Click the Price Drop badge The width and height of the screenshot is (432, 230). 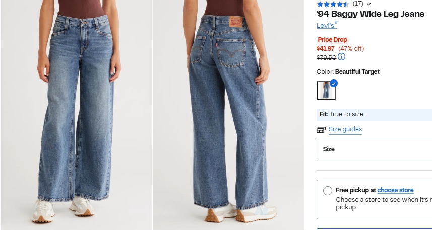pyautogui.click(x=332, y=40)
